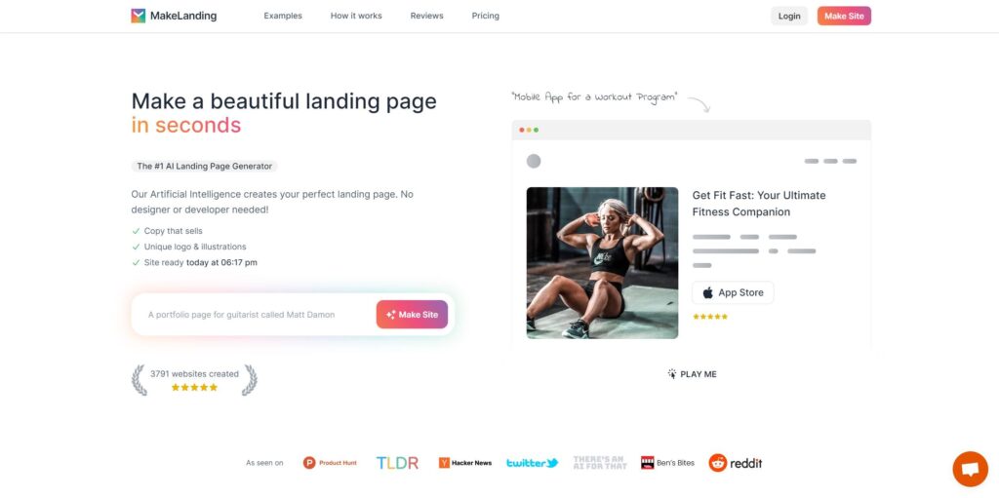This screenshot has height=498, width=999.
Task: Open the Product Hunt logo link
Action: [330, 463]
